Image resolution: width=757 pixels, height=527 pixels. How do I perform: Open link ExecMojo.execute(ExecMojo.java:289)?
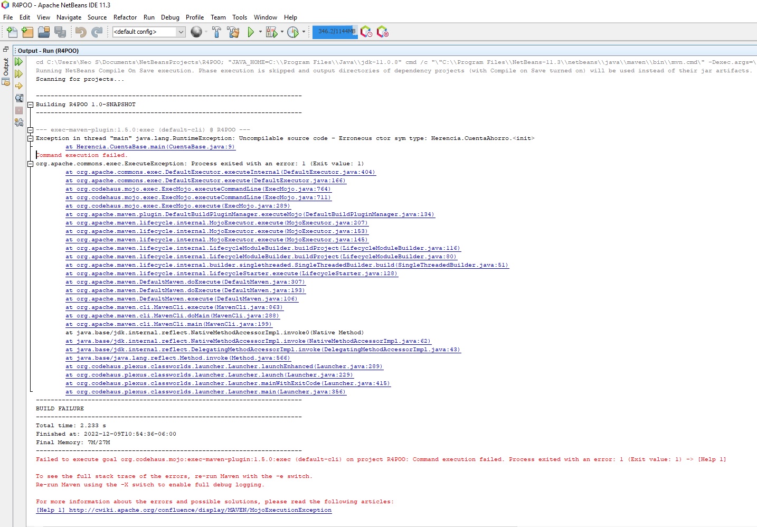coord(178,206)
